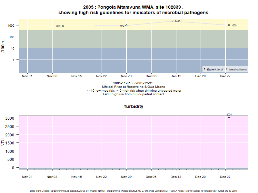The height and width of the screenshot is (193, 258).
Task: Click the faecal coliforms legend marker
Action: 227,69
